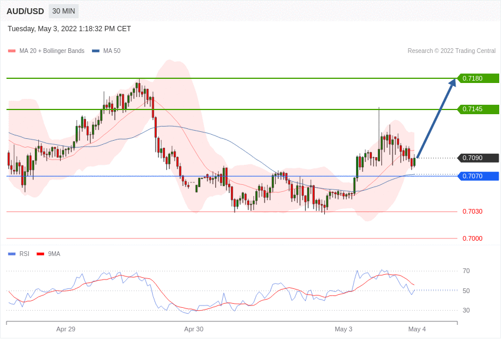Click the 0.7030 red support value
This screenshot has height=339, width=501.
(x=473, y=211)
